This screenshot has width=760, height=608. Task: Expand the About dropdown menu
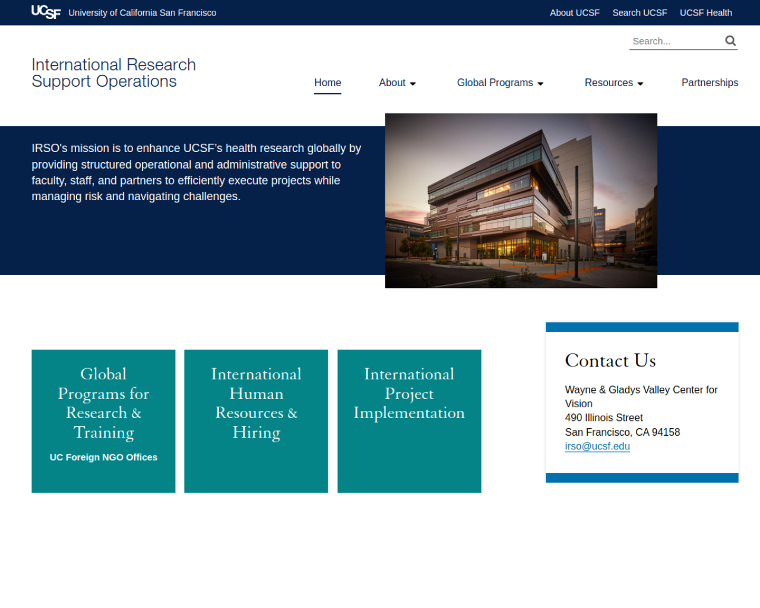[397, 83]
